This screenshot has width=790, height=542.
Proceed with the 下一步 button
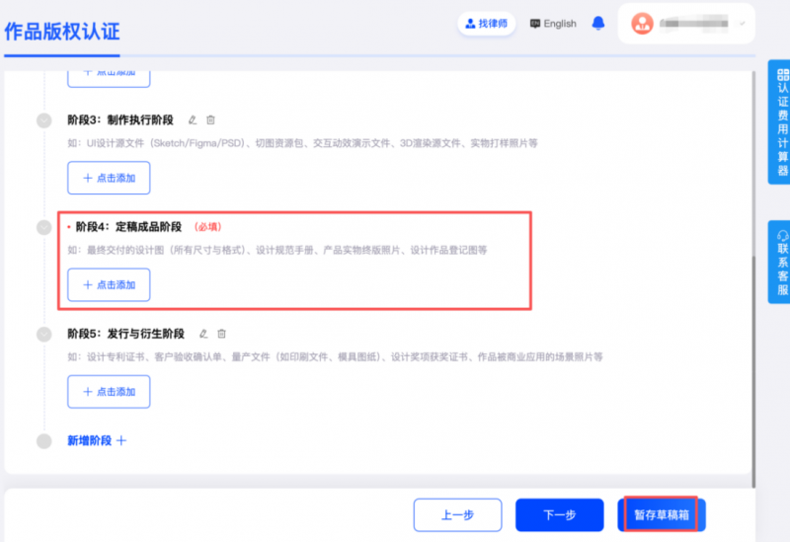coord(561,514)
